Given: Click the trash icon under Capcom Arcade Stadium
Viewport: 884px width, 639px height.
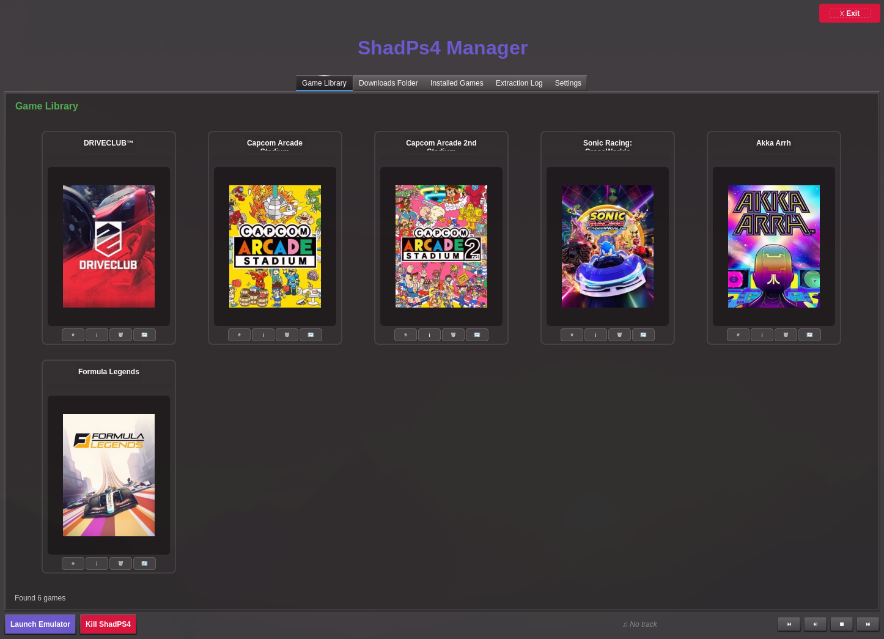Looking at the screenshot, I should 287,334.
